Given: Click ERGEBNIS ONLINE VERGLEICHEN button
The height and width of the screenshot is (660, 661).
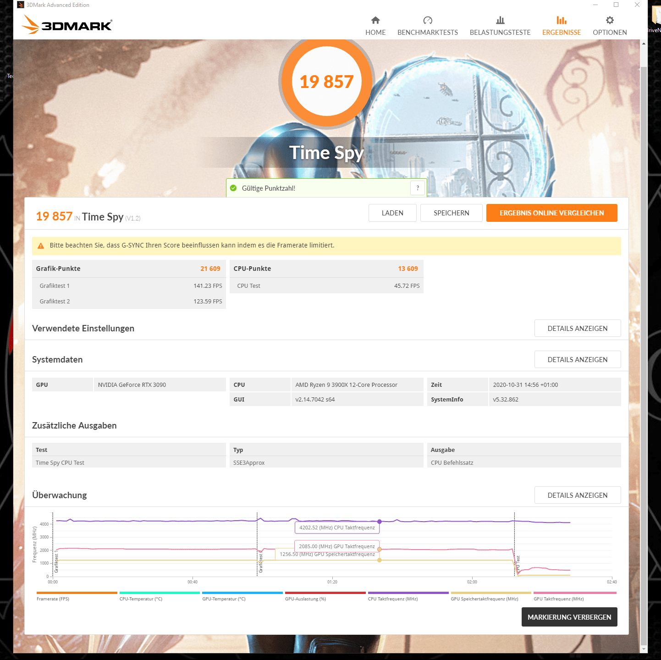Looking at the screenshot, I should pos(552,213).
